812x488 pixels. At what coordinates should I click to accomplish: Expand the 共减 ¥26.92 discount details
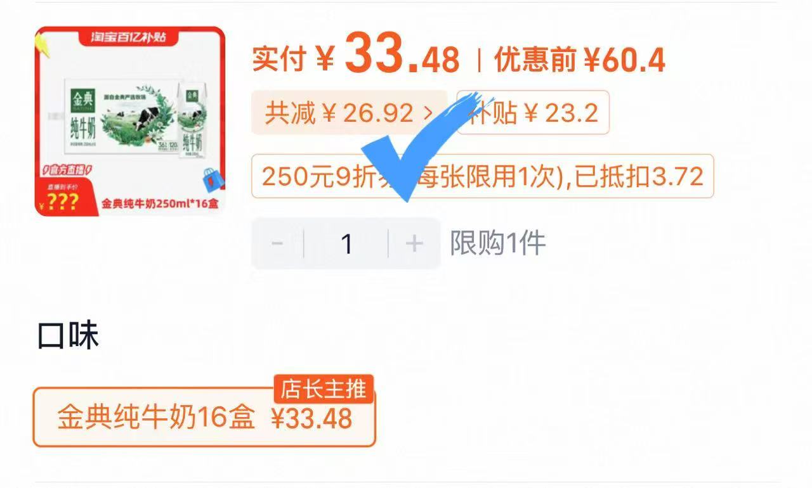350,113
